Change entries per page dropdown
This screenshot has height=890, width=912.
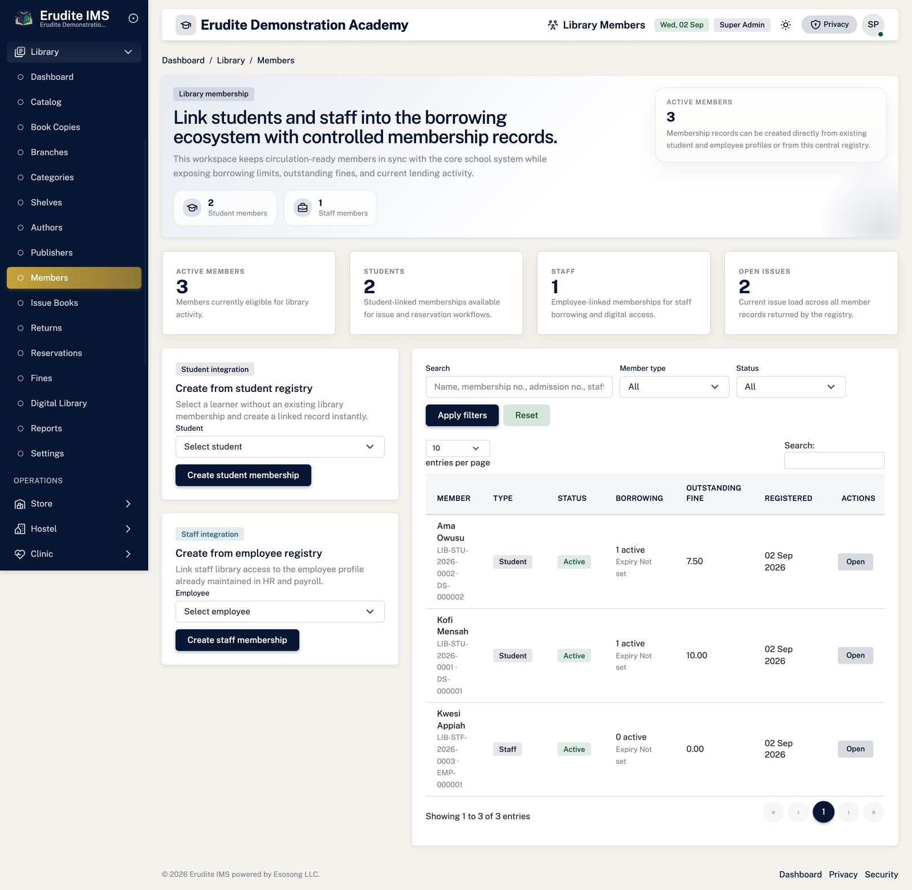tap(458, 448)
